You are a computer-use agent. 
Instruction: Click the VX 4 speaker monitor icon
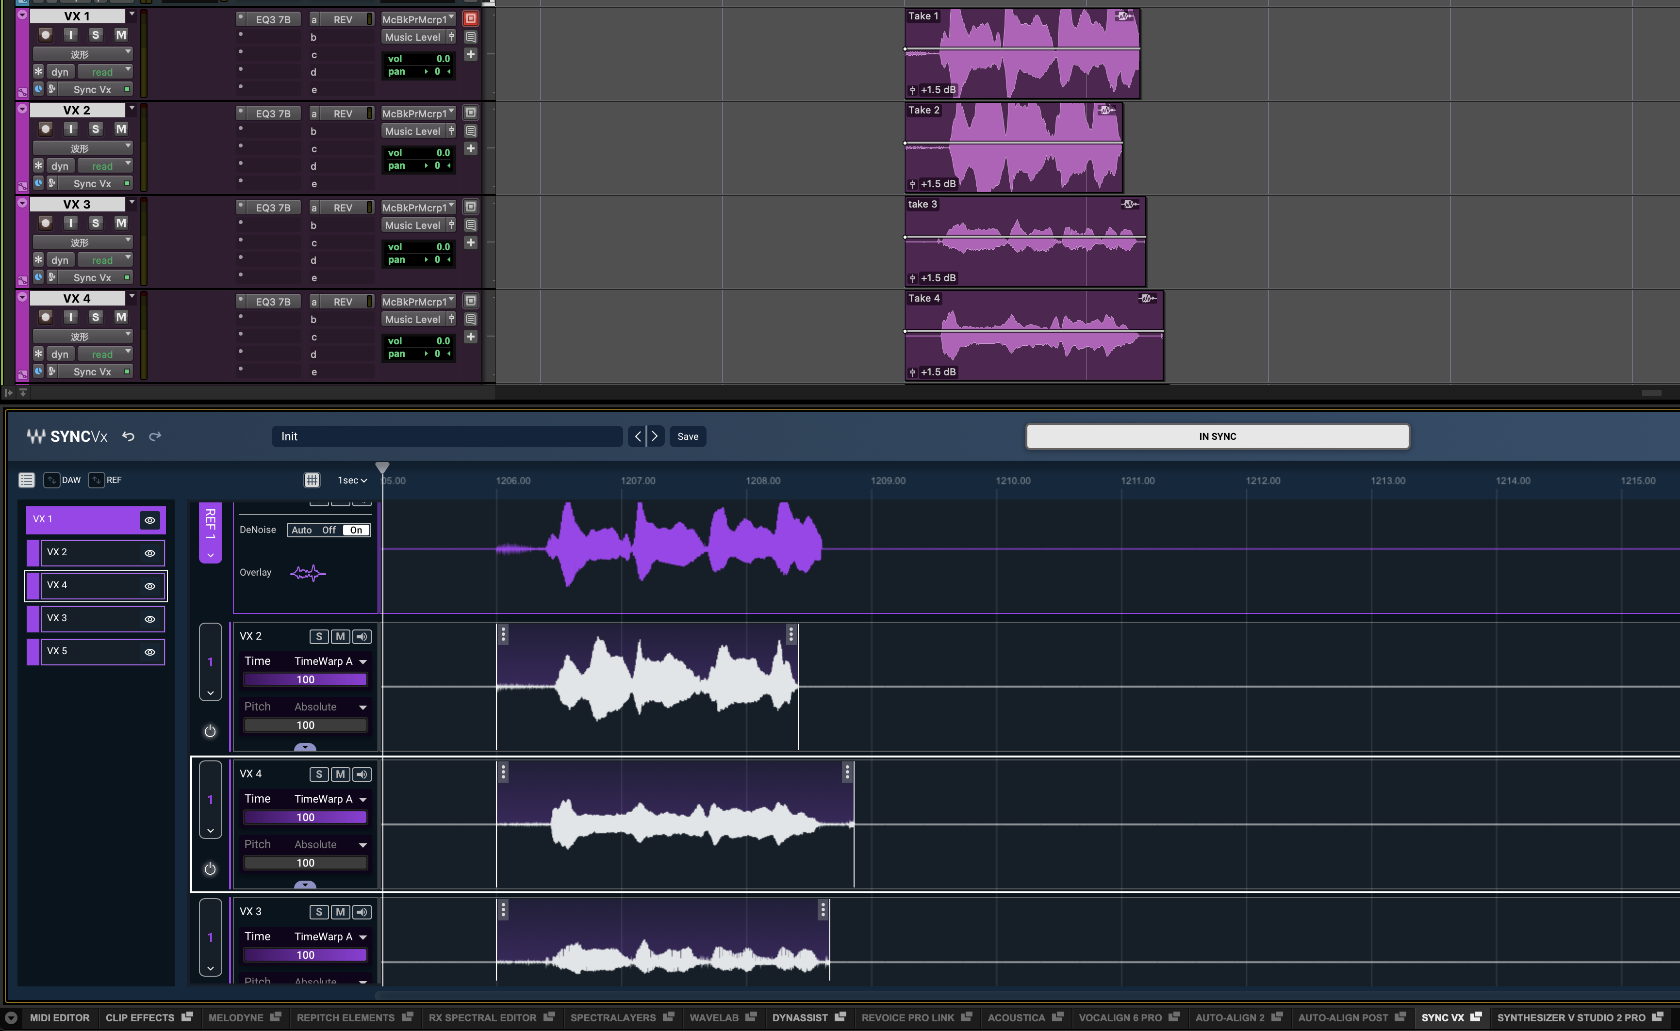coord(362,774)
